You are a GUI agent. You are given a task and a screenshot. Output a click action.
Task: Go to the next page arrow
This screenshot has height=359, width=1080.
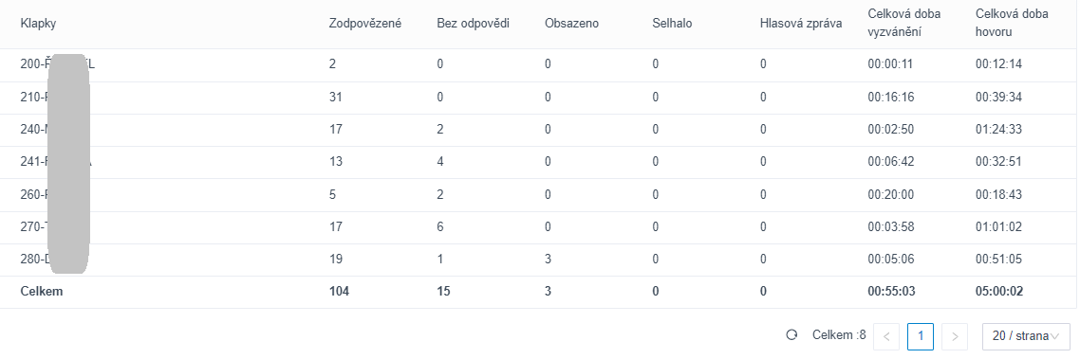(x=955, y=336)
